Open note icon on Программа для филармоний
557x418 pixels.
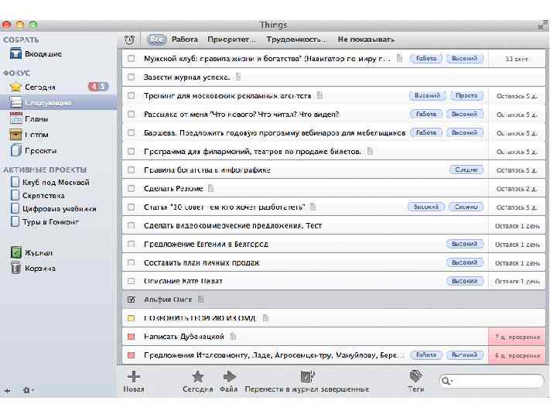click(x=370, y=151)
